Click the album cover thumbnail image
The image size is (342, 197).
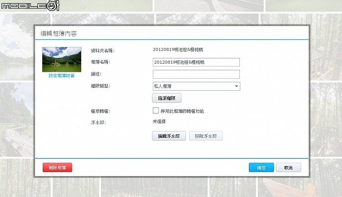[62, 59]
